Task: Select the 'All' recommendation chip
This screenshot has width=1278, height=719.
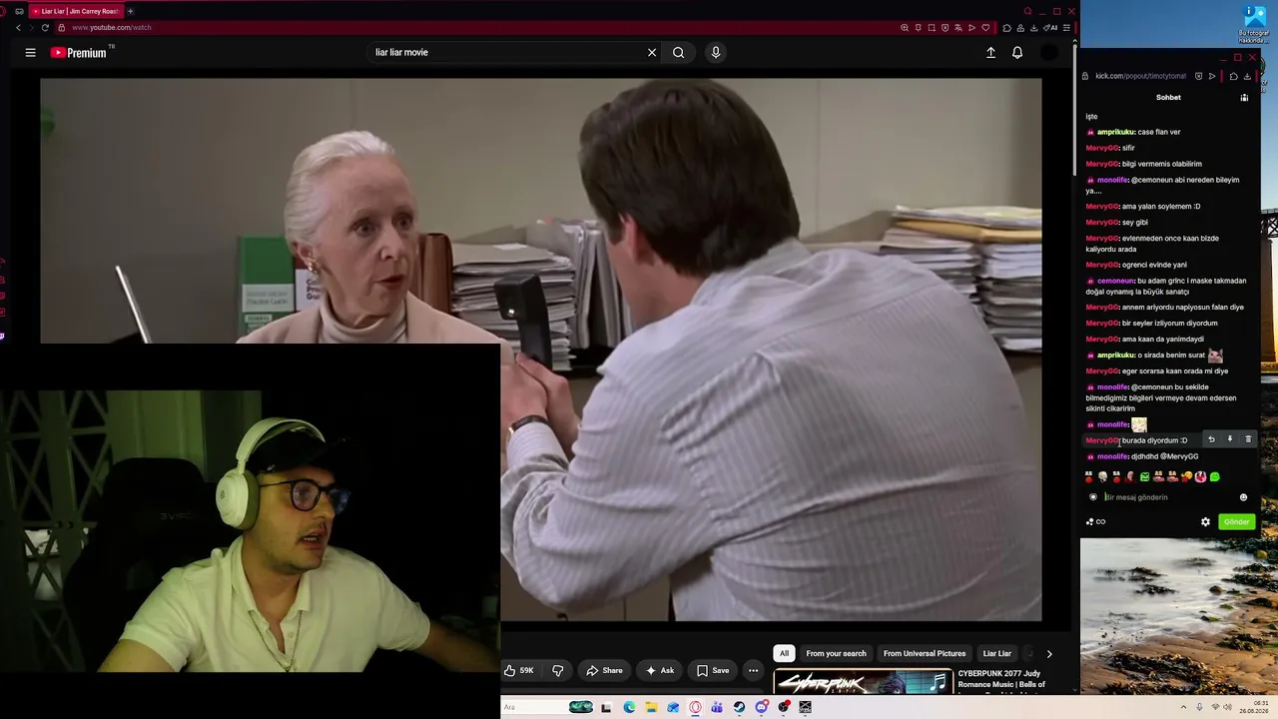Action: (784, 654)
